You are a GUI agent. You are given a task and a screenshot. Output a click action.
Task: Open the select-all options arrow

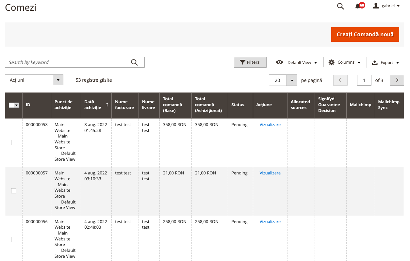[16, 105]
